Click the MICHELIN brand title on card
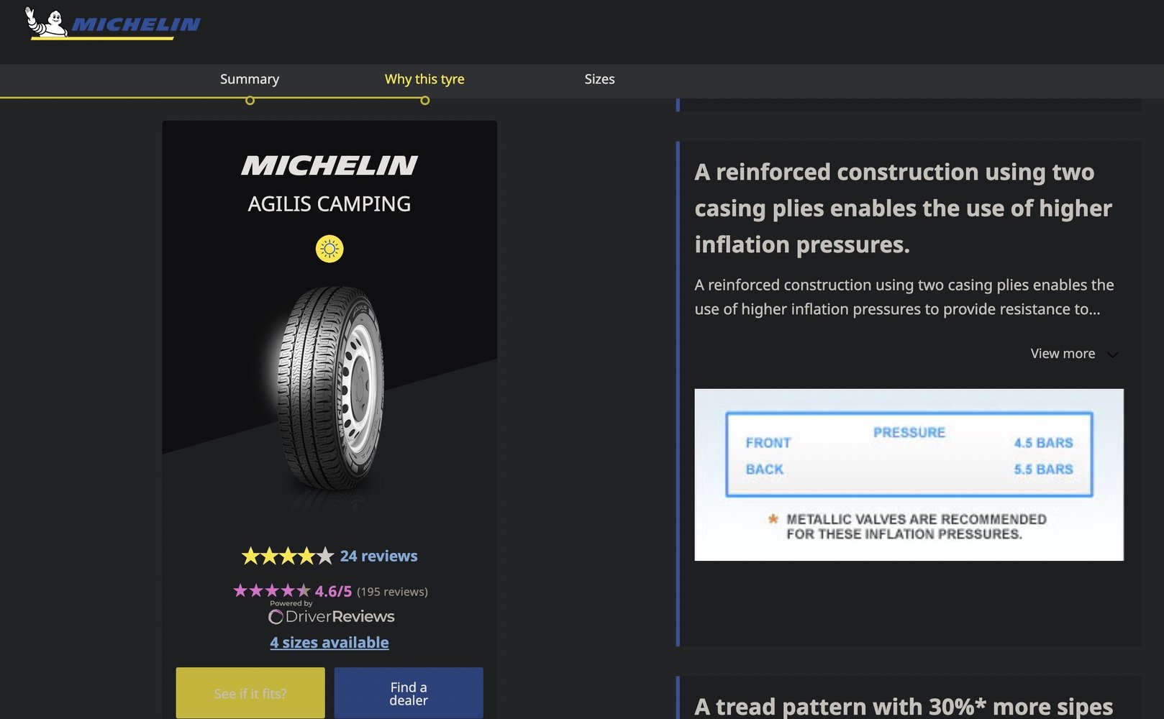This screenshot has width=1164, height=719. [329, 166]
